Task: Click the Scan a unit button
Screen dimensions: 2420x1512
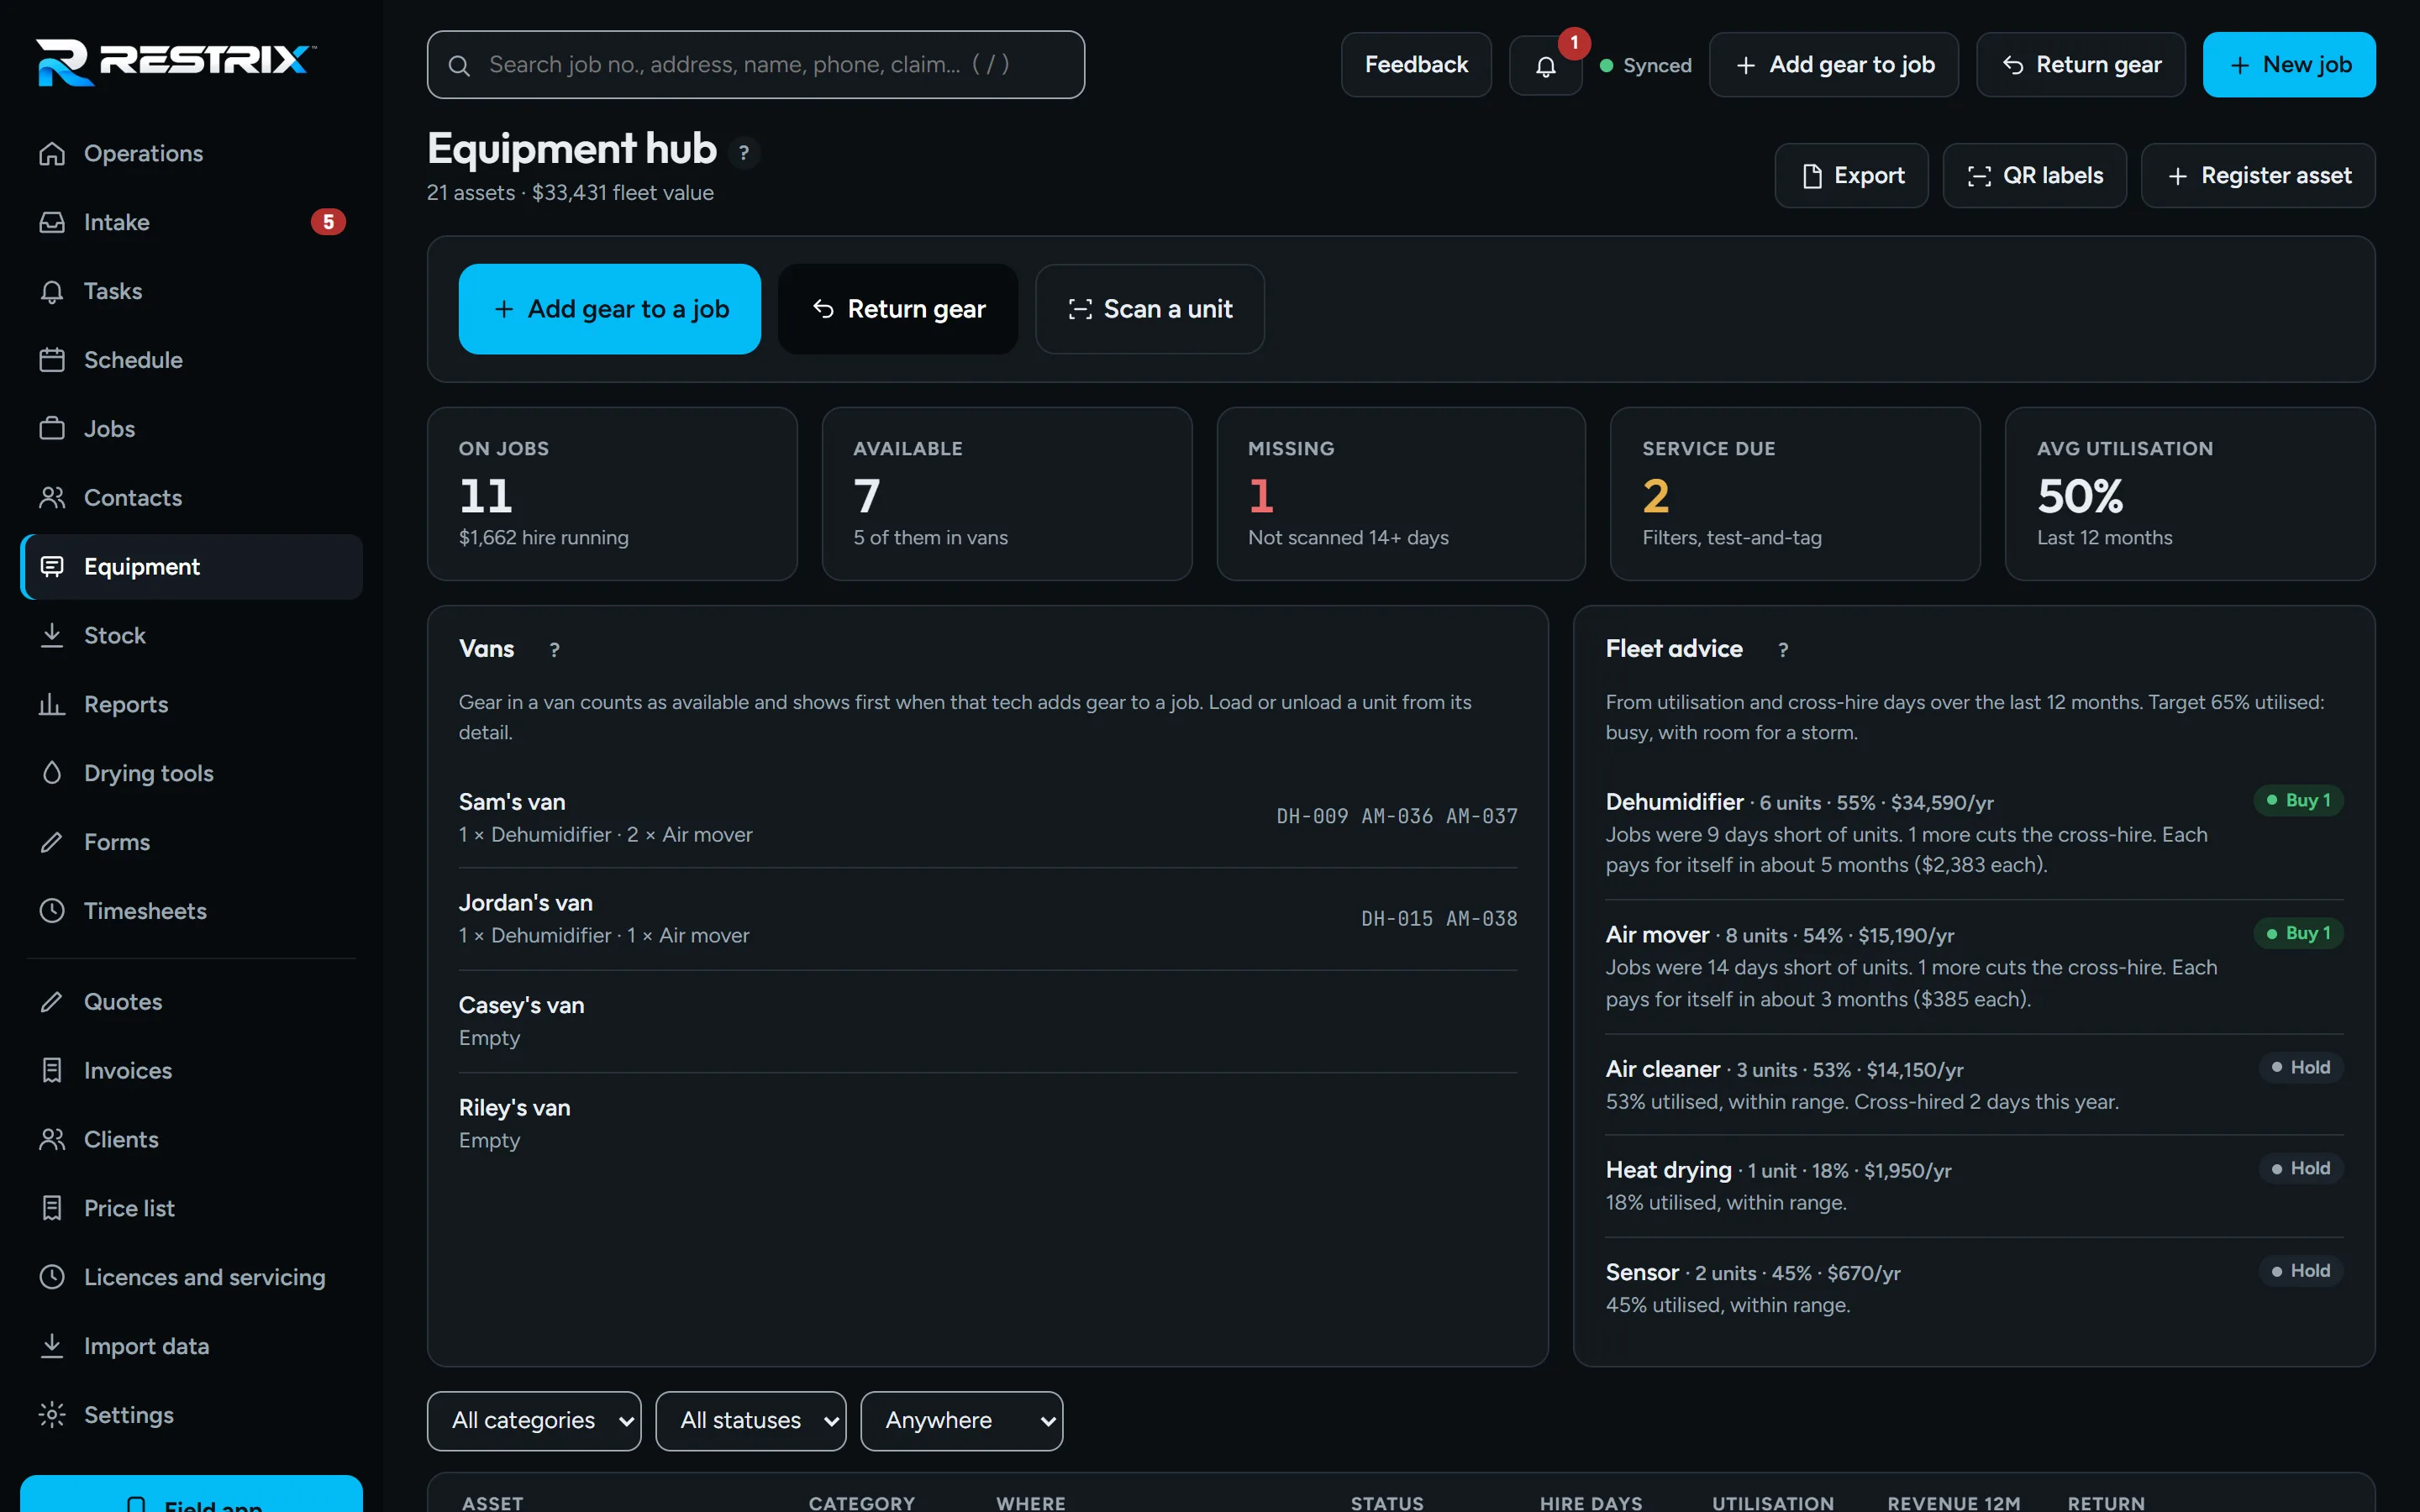Action: coord(1150,309)
